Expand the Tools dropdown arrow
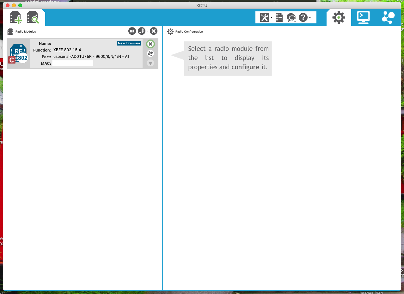 271,18
